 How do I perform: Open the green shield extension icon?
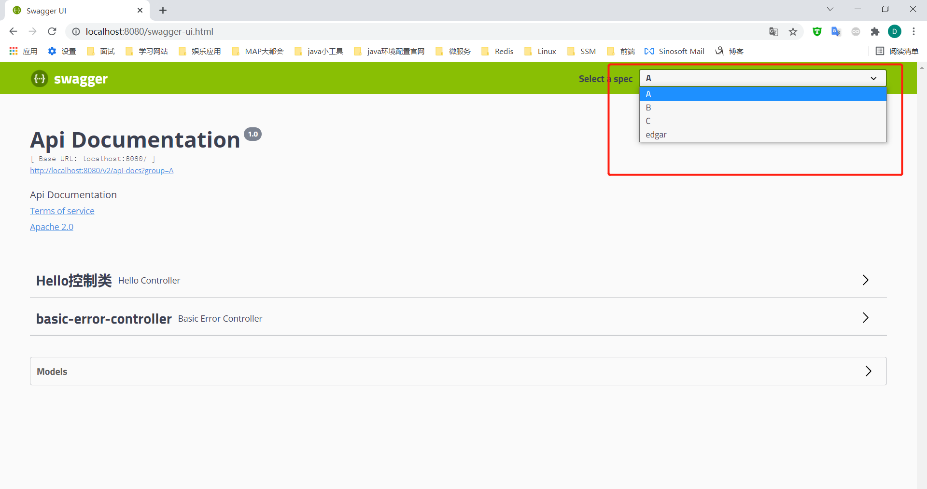point(817,32)
